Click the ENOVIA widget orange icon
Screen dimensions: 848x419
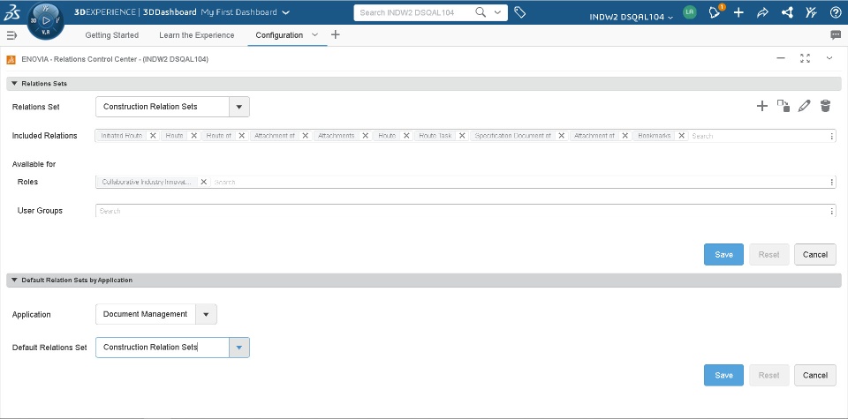[11, 59]
